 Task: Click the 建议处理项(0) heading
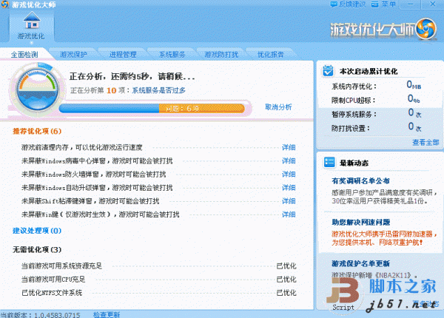point(37,231)
